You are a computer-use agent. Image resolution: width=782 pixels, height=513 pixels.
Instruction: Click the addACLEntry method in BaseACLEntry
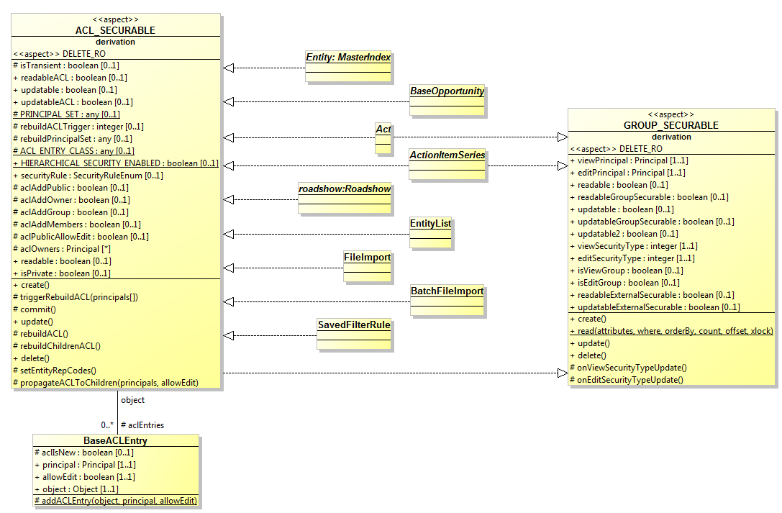(117, 500)
